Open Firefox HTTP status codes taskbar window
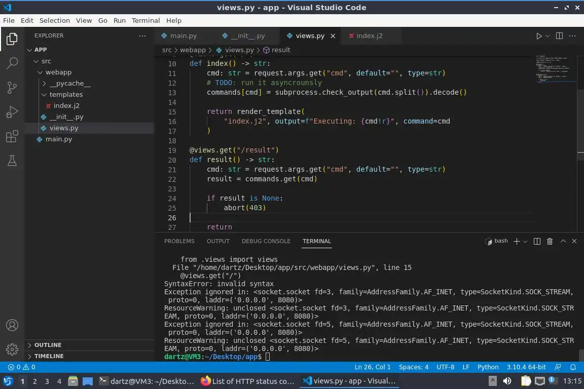 247,381
